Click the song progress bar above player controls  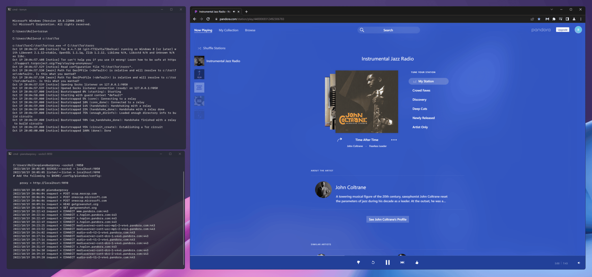point(387,256)
